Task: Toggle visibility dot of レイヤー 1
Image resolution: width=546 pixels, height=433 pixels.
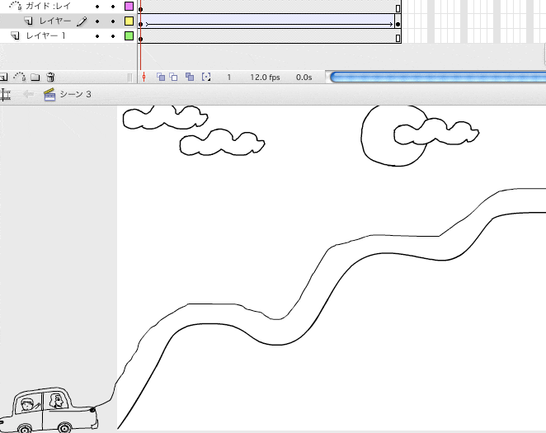Action: point(97,36)
